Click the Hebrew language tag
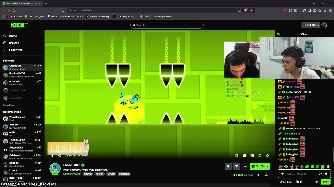 88,174
